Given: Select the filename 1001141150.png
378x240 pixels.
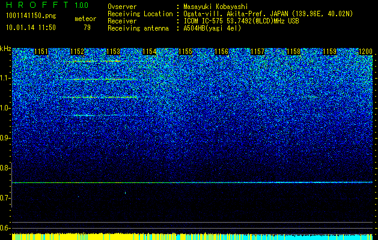Looking at the screenshot, I should 31,16.
